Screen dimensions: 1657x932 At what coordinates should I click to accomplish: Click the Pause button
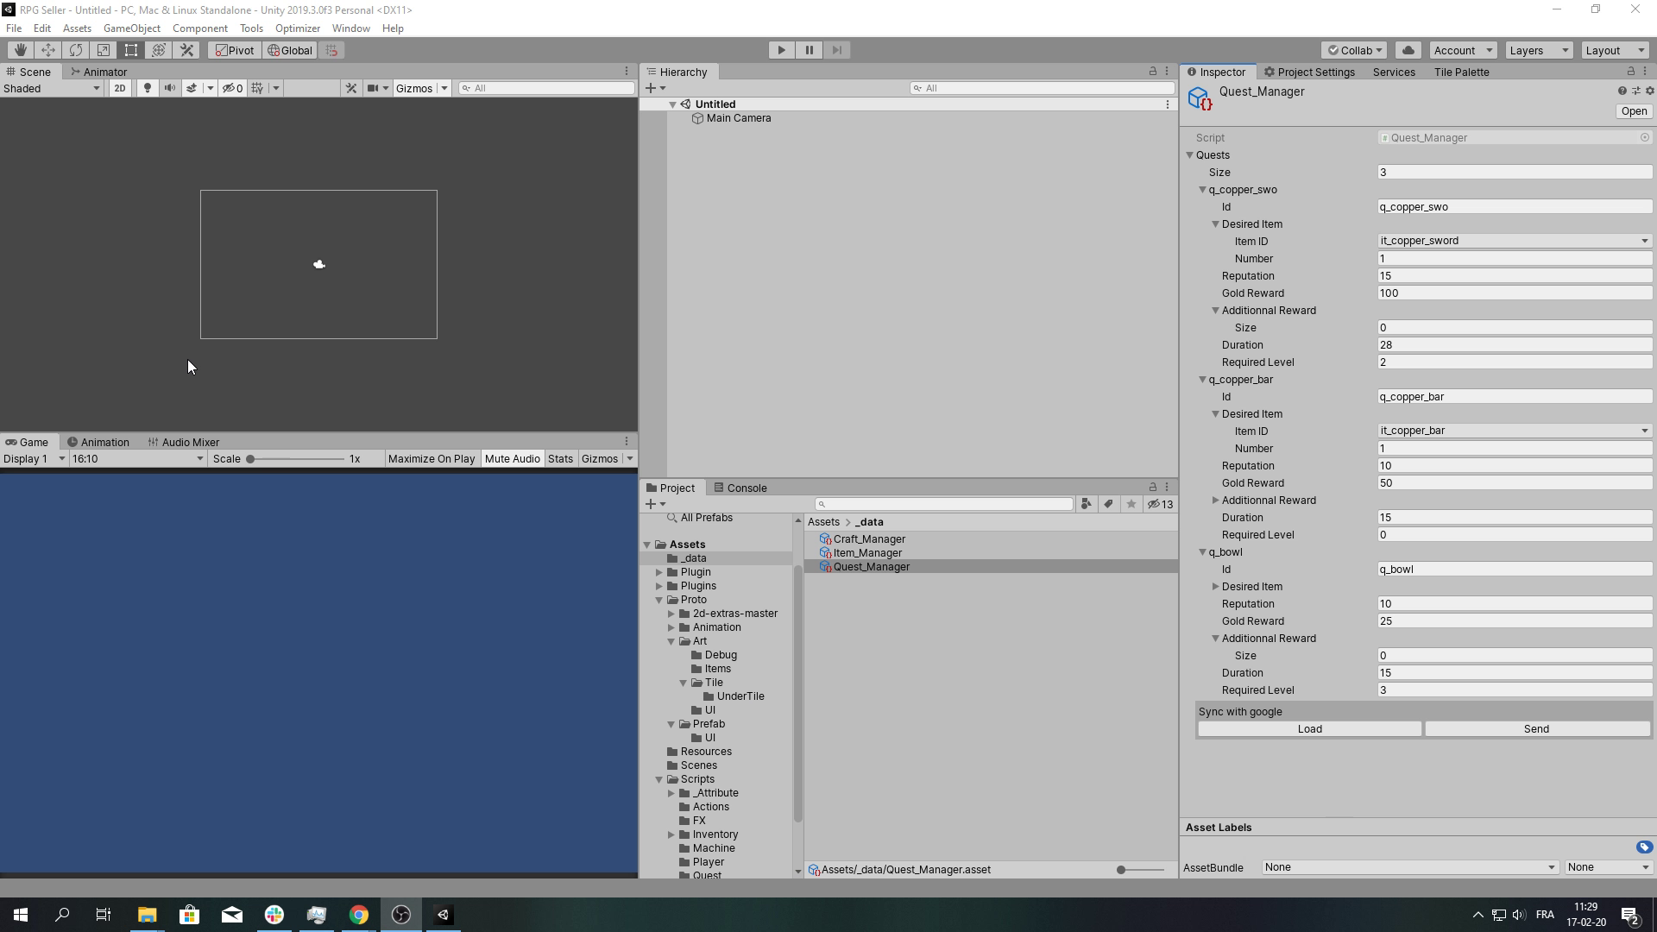(810, 50)
